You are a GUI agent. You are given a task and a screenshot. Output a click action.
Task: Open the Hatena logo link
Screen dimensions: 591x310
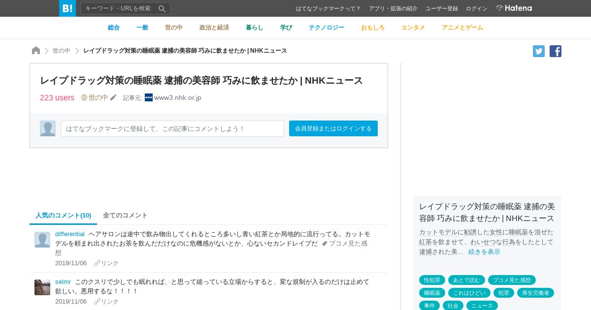(514, 8)
